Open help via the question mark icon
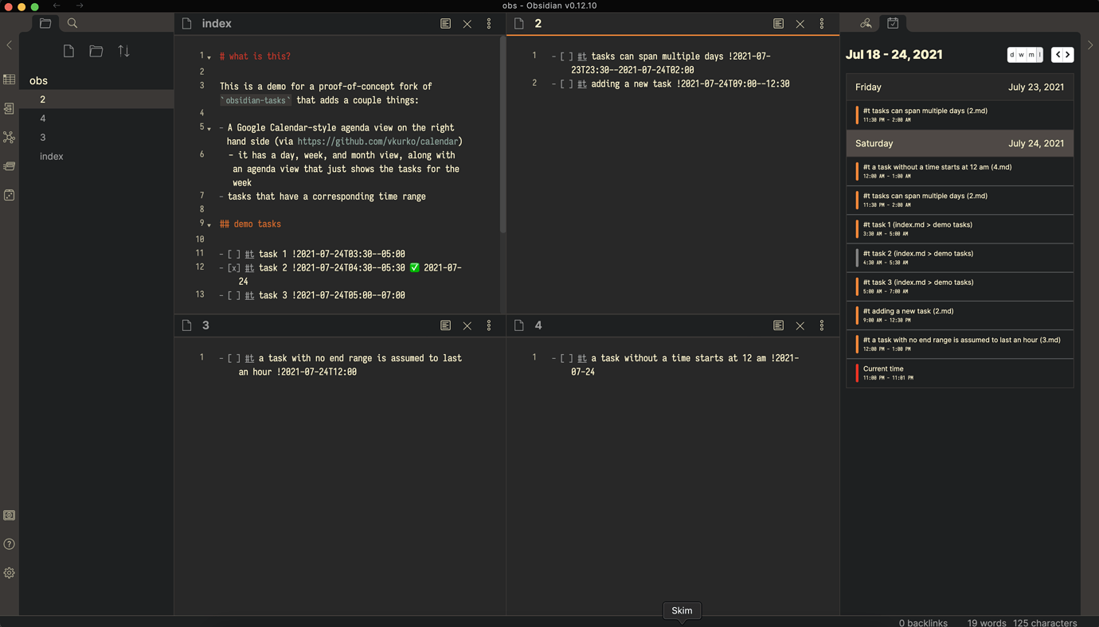Screen dimensions: 1099x627 tap(10, 543)
